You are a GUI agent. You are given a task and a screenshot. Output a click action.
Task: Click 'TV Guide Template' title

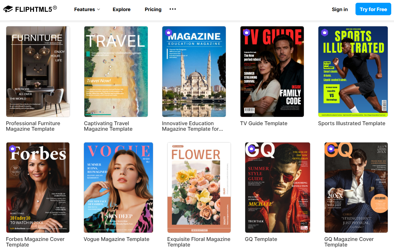coord(264,123)
